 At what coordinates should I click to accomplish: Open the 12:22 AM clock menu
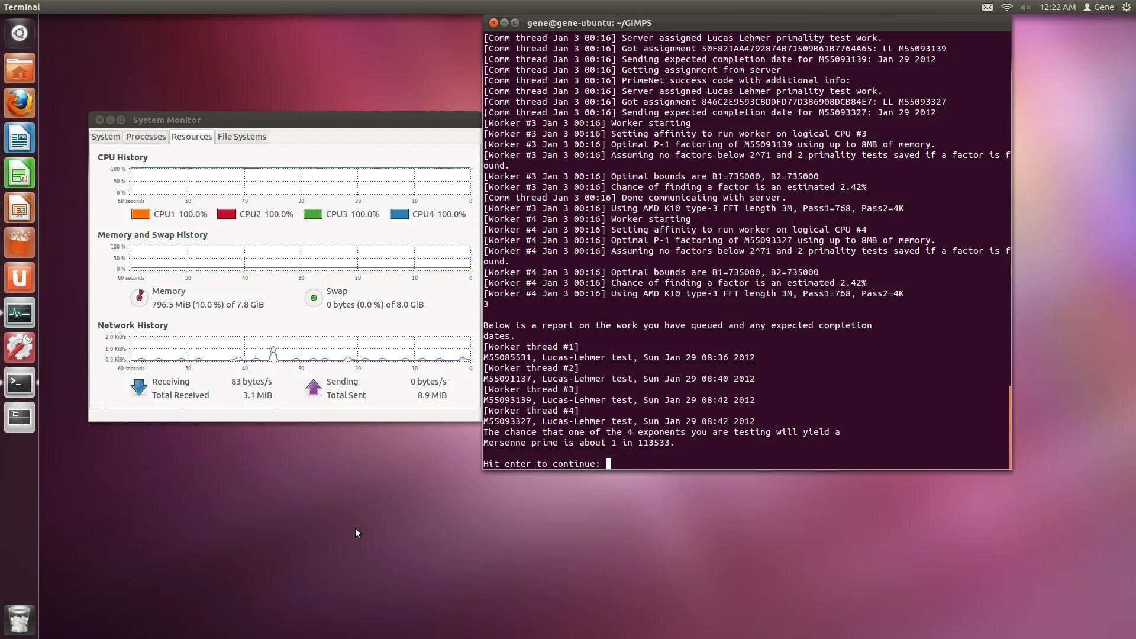(1058, 7)
